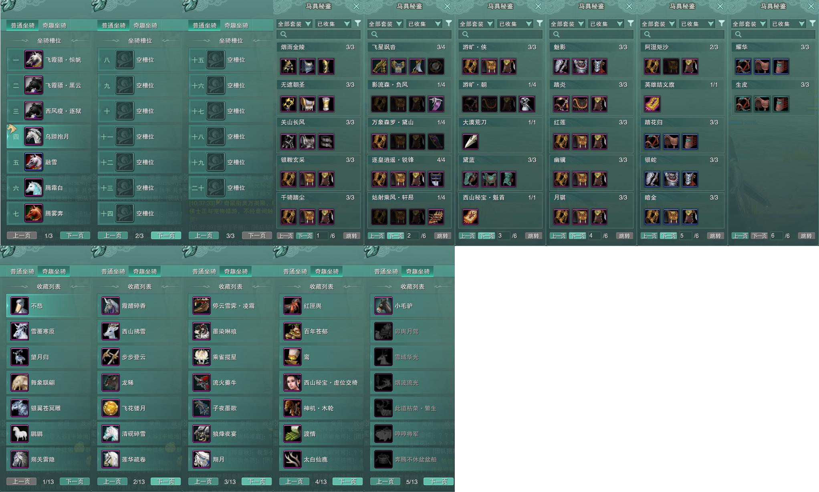Expand 全部套装 dropdown above 阿湿矩沙 set

(658, 24)
